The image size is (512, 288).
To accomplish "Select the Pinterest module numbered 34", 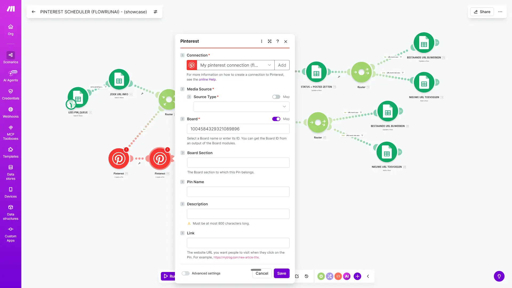I will pos(160,159).
